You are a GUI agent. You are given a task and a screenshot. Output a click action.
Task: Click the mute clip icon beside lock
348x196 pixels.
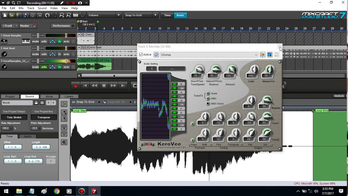[x=42, y=103]
